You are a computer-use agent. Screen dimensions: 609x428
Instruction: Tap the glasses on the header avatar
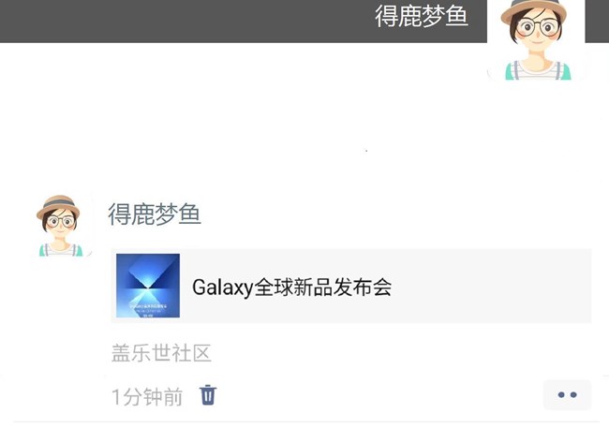click(538, 27)
